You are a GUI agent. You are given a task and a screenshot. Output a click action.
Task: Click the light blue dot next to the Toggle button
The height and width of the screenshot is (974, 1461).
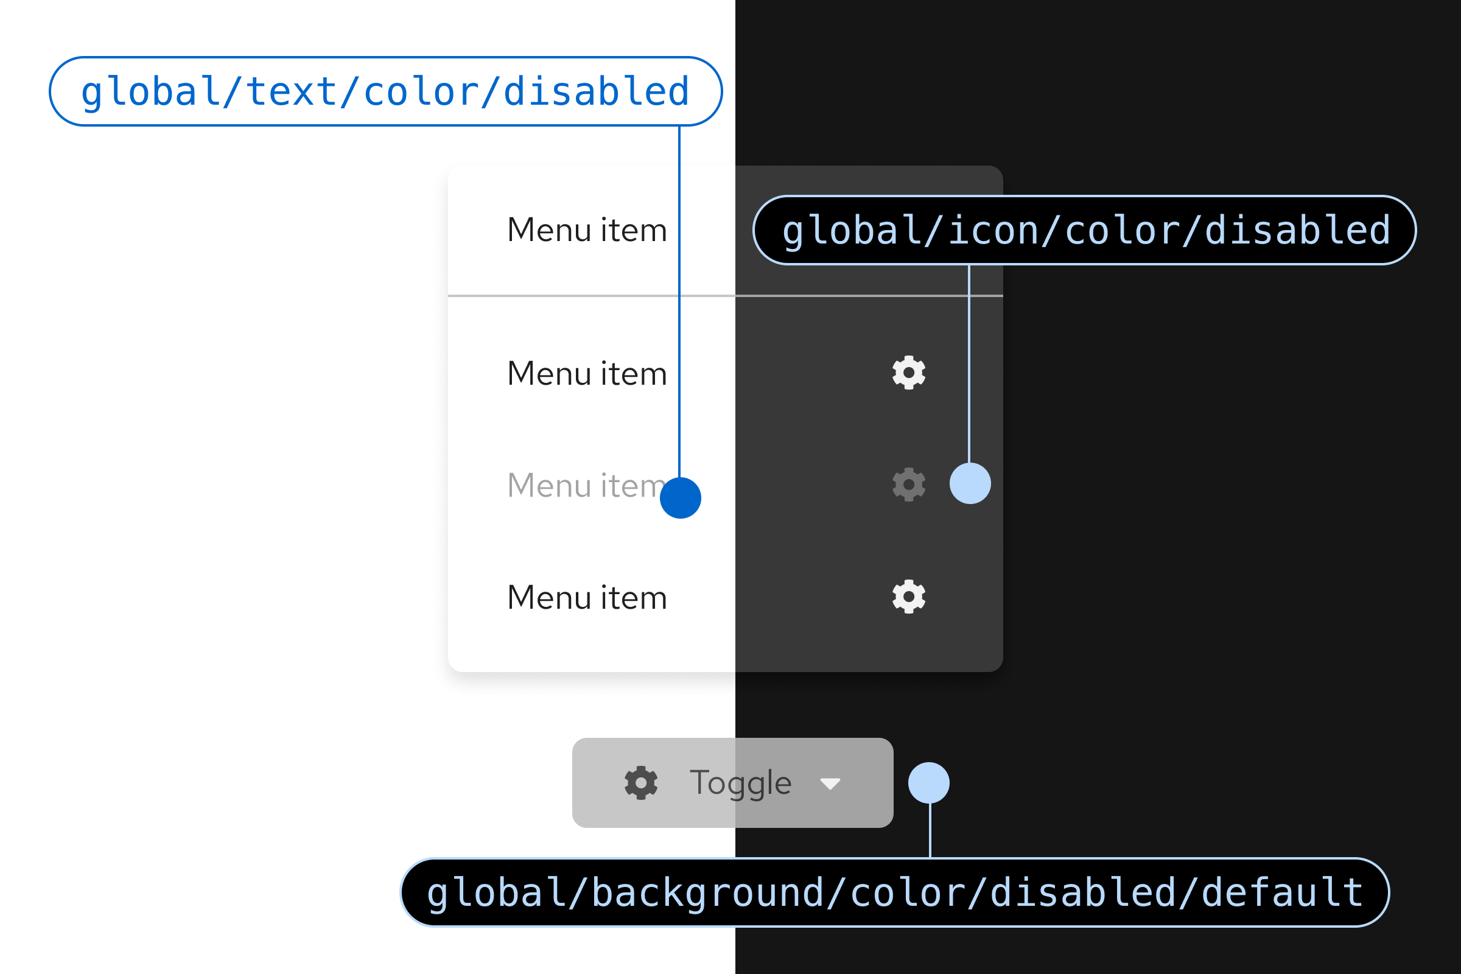tap(930, 783)
